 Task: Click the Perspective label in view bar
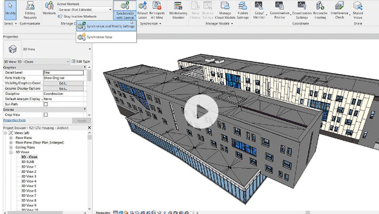[103, 212]
